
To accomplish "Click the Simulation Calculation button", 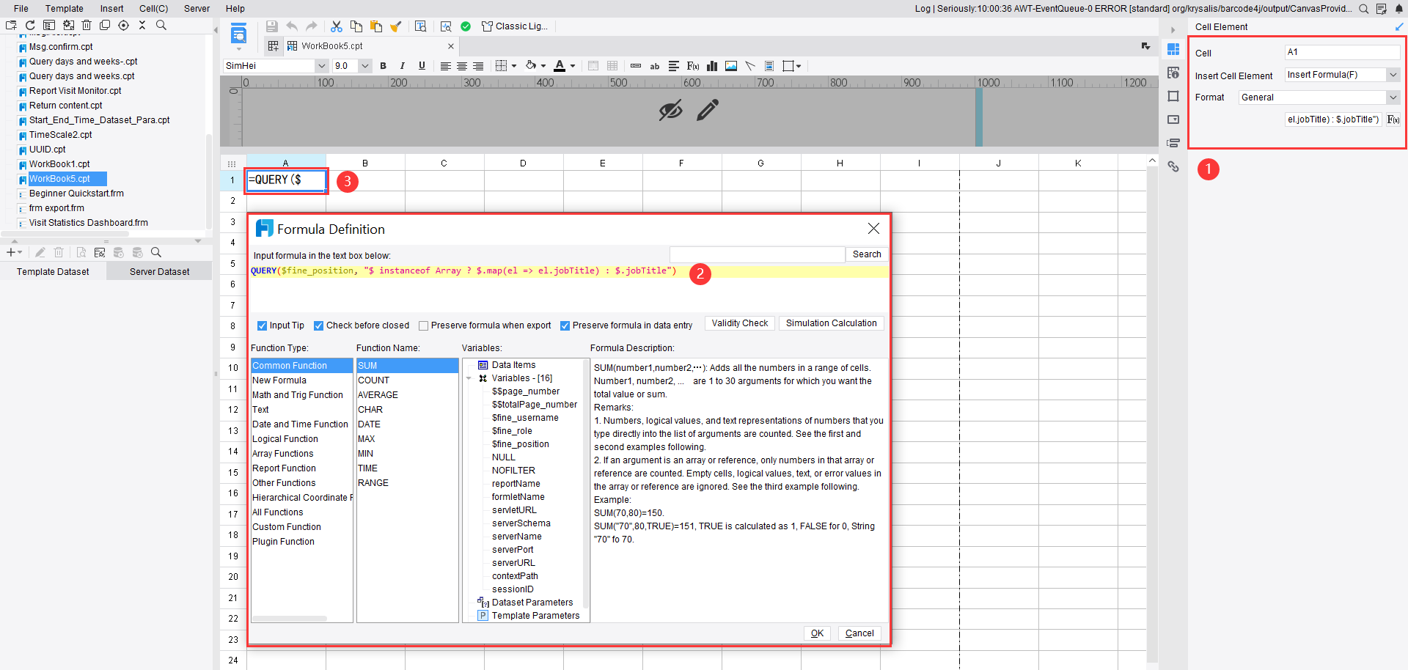I will [x=831, y=323].
